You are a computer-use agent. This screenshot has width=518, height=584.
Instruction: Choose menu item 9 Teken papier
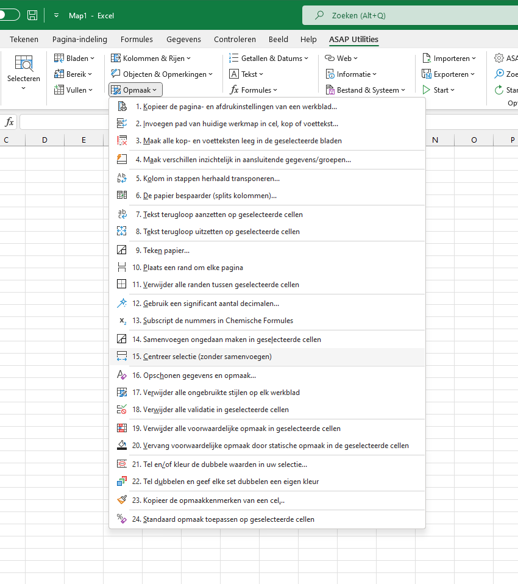(268, 251)
